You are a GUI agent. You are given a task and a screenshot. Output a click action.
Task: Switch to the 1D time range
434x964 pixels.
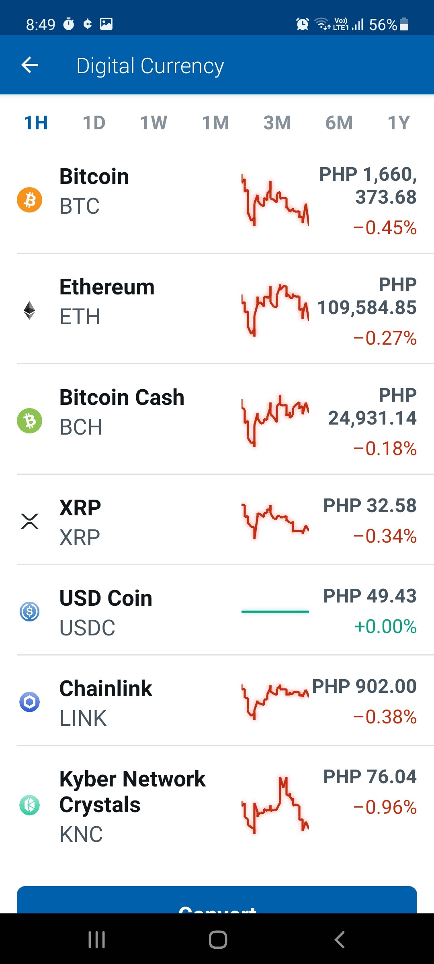coord(94,123)
